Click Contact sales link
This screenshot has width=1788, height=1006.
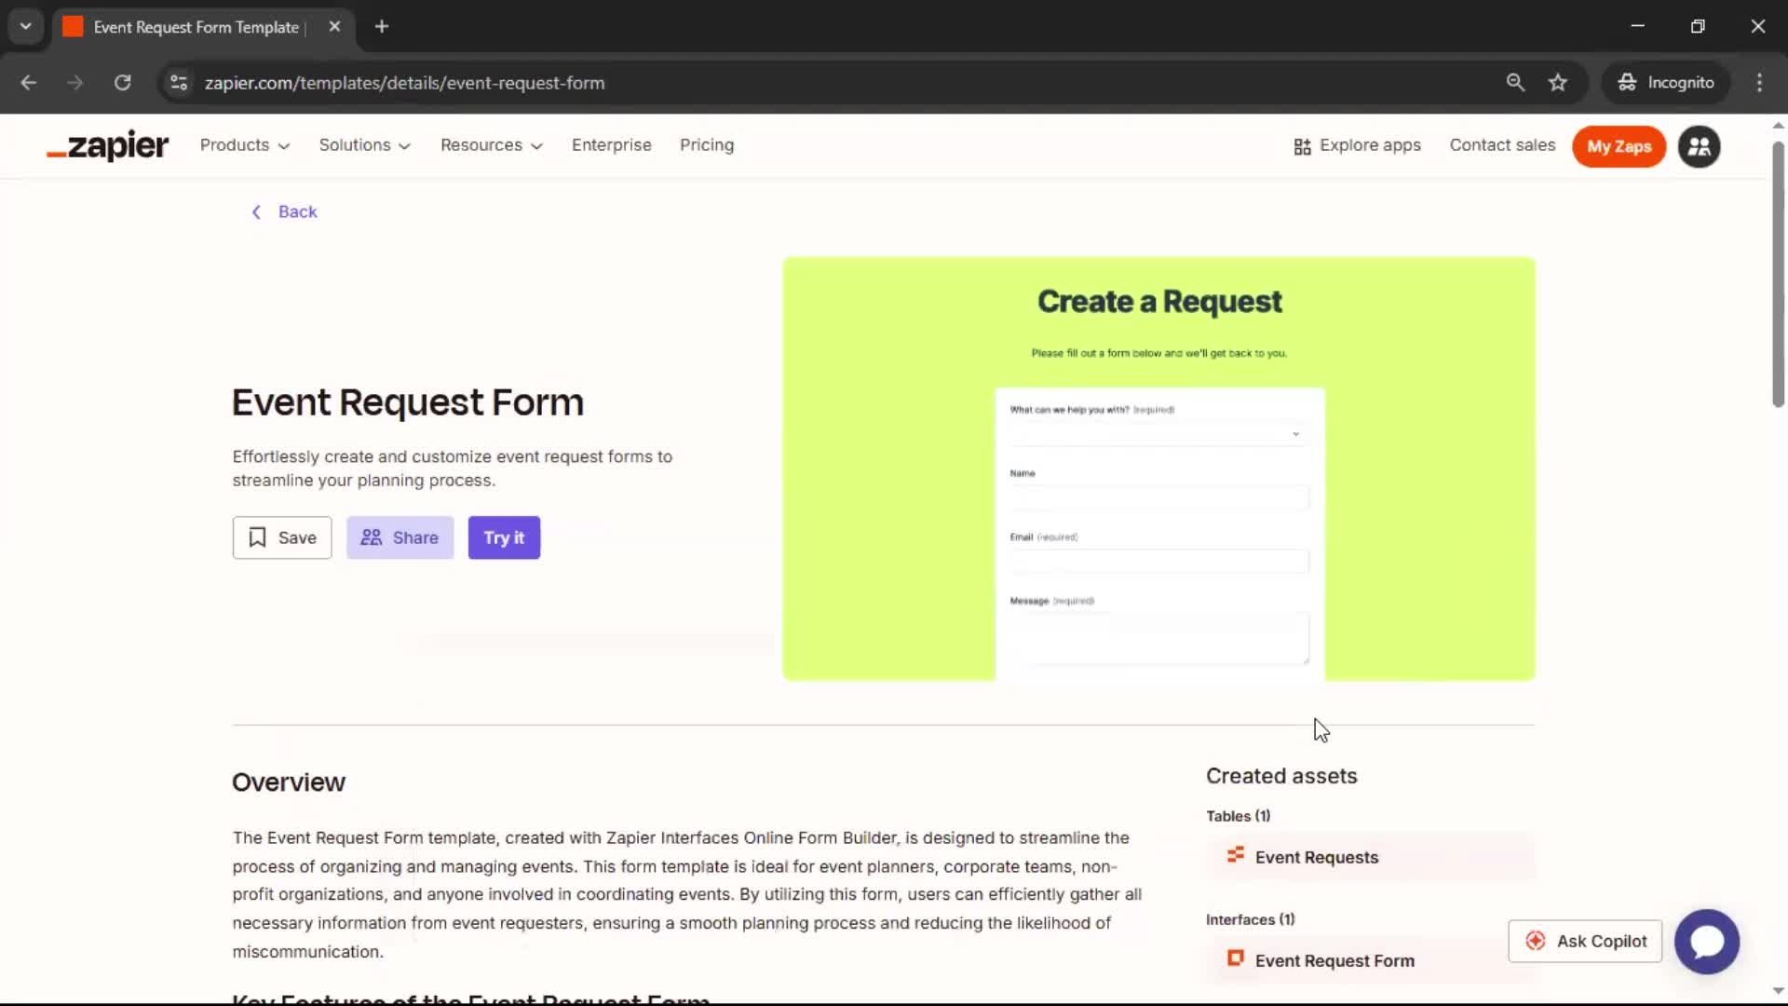coord(1502,145)
